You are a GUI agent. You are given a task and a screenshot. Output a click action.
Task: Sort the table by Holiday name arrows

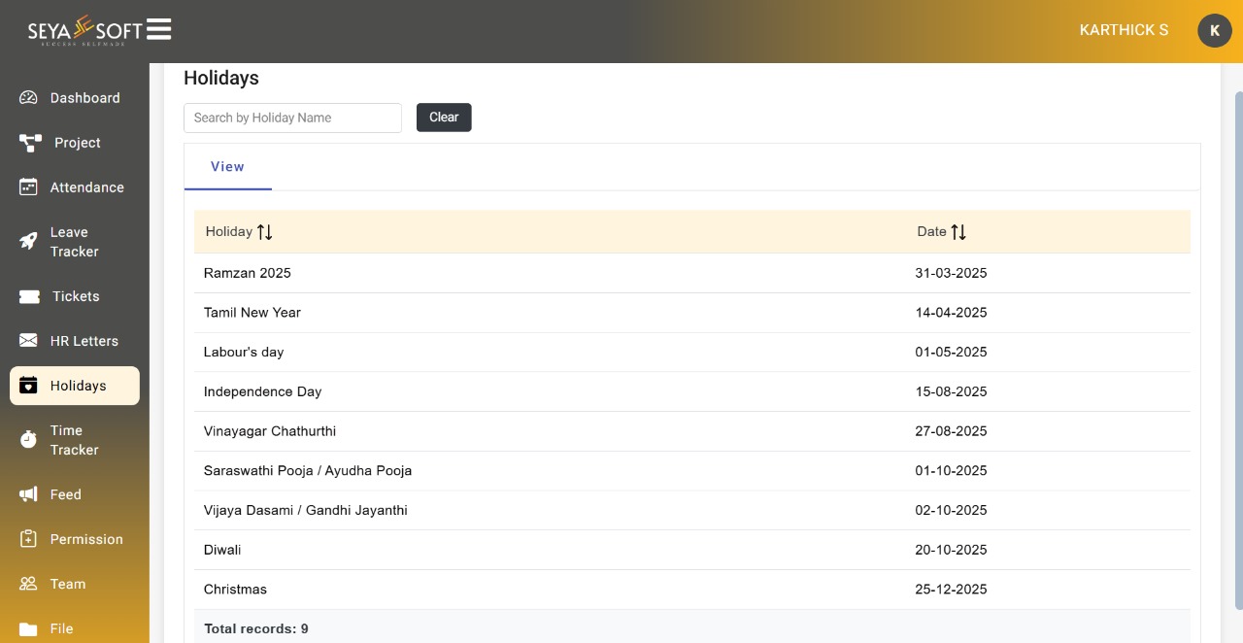(264, 232)
